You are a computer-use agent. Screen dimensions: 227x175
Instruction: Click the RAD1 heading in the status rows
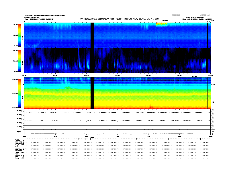(17, 147)
